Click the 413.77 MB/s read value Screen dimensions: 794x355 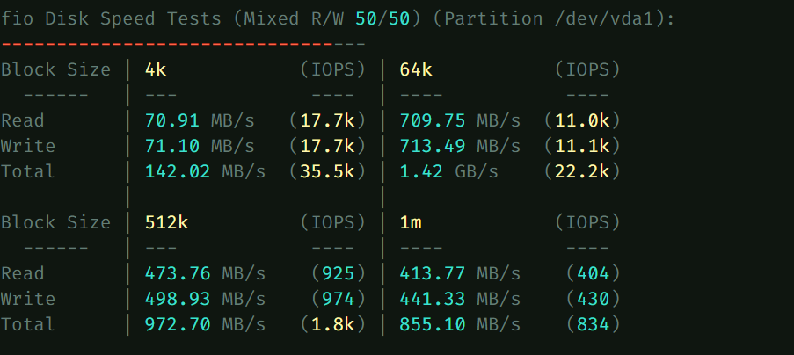coord(460,273)
